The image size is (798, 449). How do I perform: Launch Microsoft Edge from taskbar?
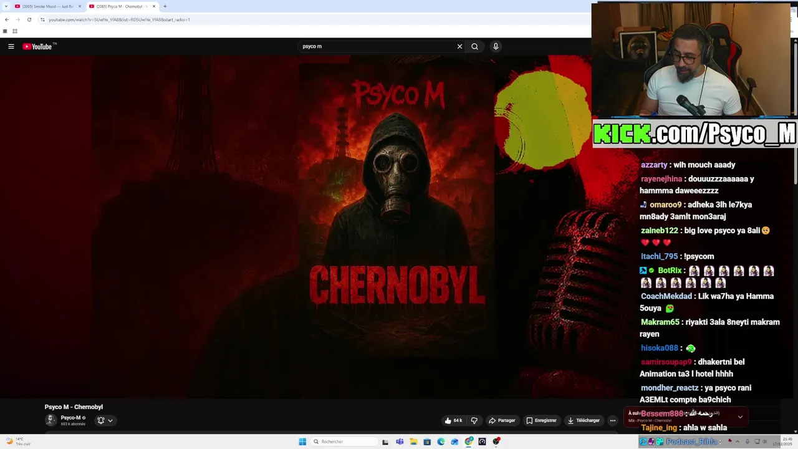(x=441, y=442)
